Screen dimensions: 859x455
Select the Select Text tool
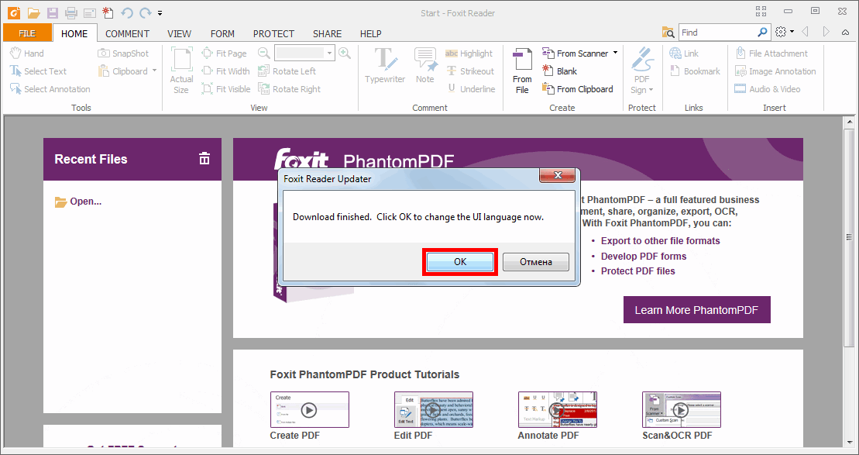(39, 71)
